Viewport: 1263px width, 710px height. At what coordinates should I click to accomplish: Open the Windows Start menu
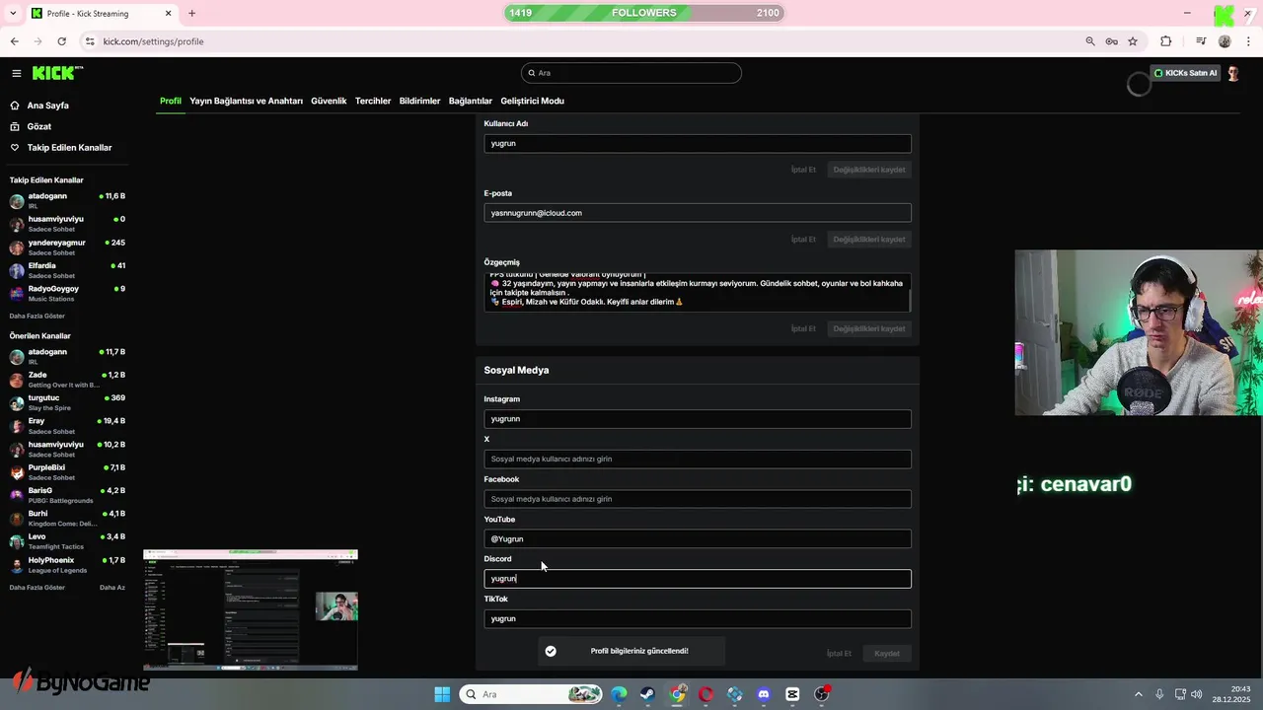[442, 694]
